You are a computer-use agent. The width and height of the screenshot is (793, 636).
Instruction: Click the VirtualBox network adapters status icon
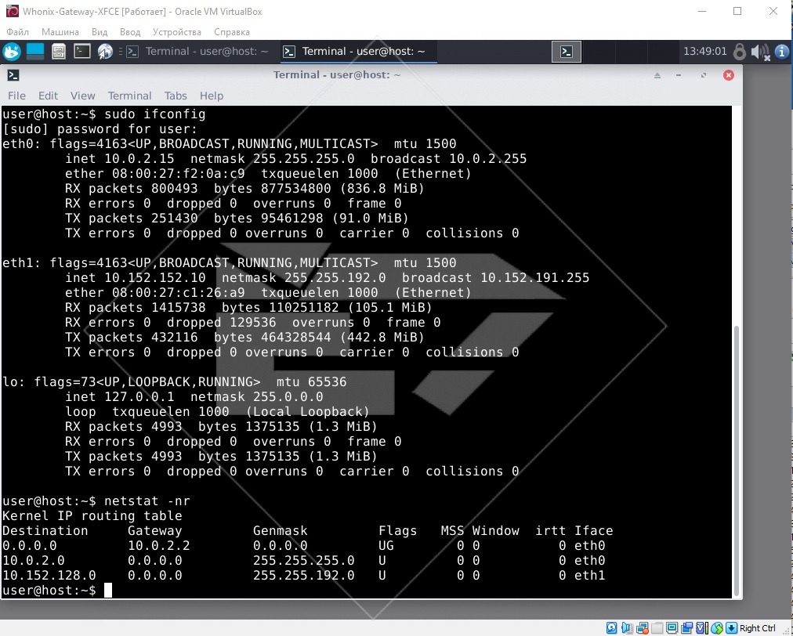[x=643, y=628]
